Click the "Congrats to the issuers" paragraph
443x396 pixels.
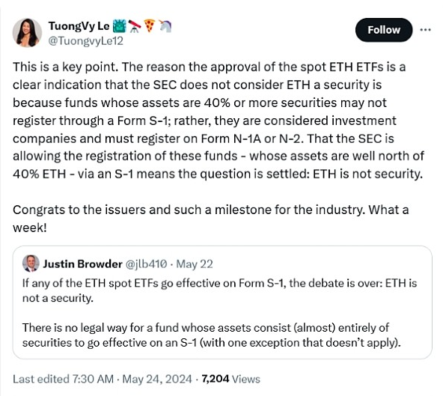click(211, 219)
